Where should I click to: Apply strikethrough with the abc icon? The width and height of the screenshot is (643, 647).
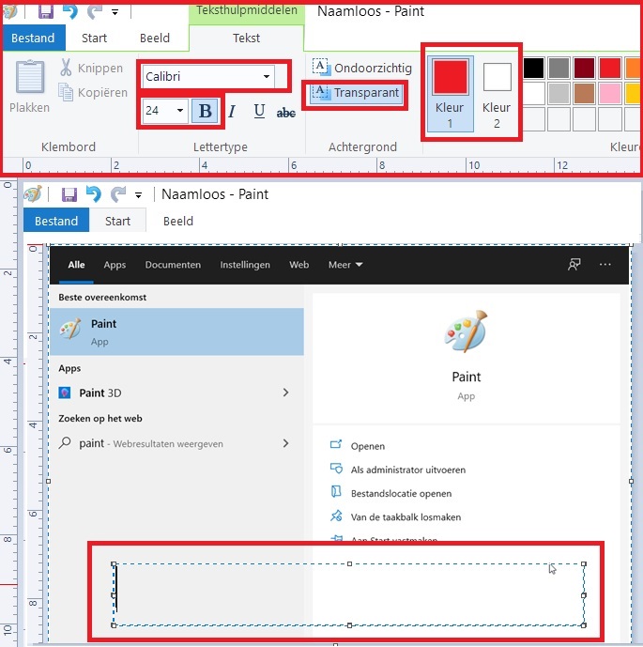(x=286, y=112)
